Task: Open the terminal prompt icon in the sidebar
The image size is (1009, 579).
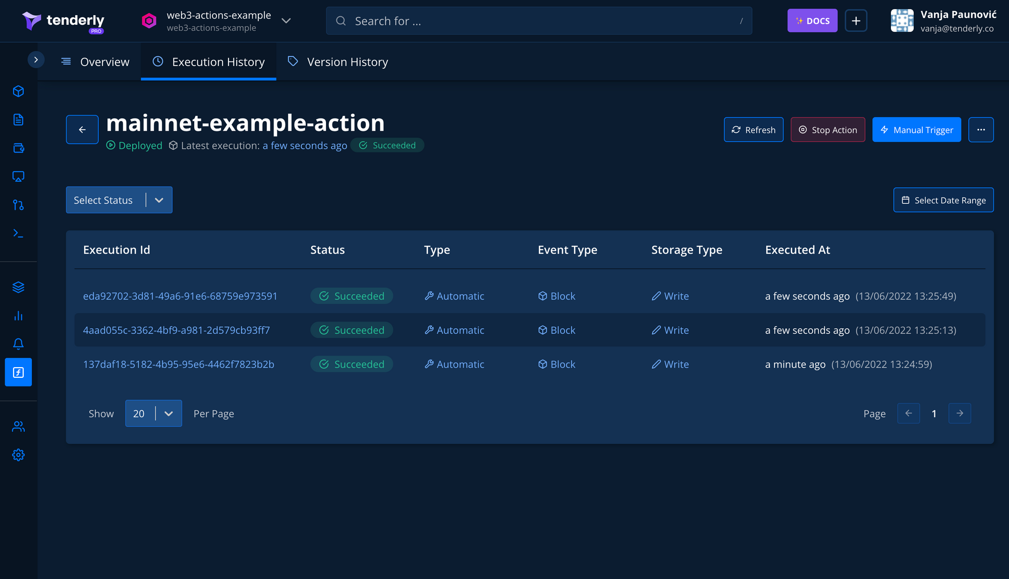Action: tap(18, 234)
